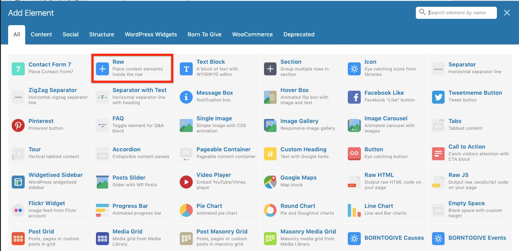Click the Text Block T icon
Screen dimensions: 519x251
click(187, 69)
